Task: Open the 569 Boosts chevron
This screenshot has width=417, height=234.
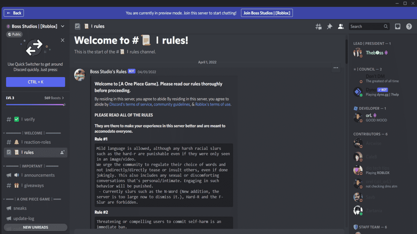Action: click(x=63, y=98)
